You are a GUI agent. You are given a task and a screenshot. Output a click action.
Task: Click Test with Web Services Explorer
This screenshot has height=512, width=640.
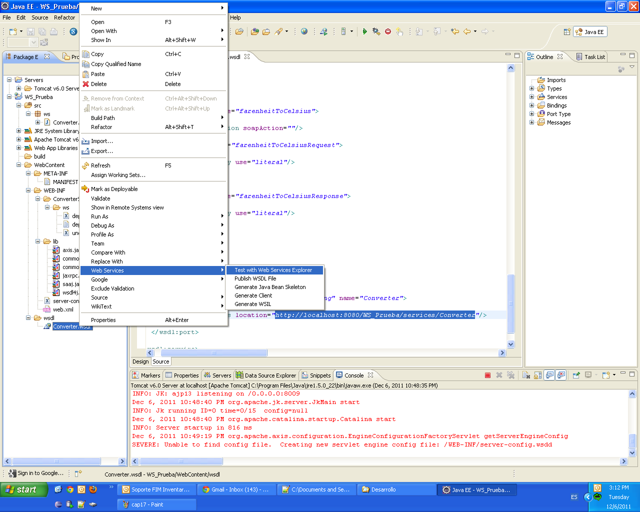273,270
